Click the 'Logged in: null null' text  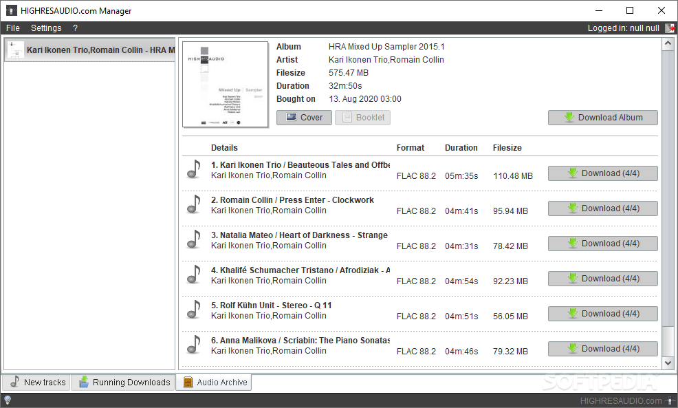[624, 28]
